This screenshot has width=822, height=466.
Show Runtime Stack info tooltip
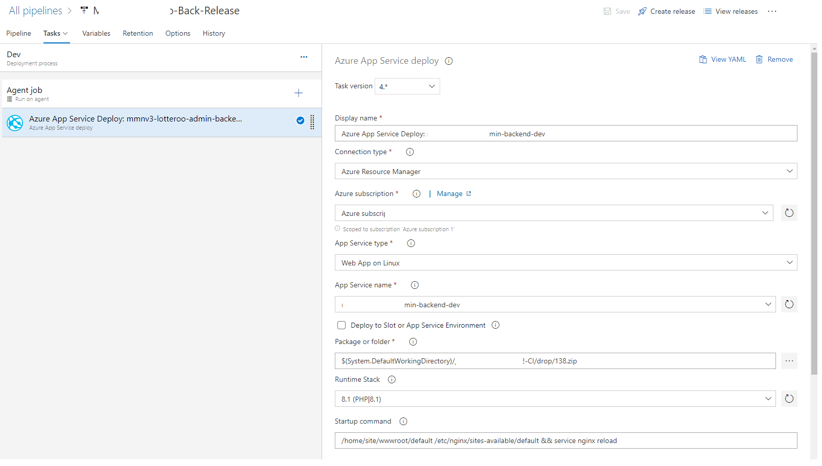click(x=392, y=379)
